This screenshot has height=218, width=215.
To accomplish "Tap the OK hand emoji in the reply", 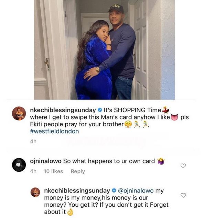I will click(x=70, y=212).
